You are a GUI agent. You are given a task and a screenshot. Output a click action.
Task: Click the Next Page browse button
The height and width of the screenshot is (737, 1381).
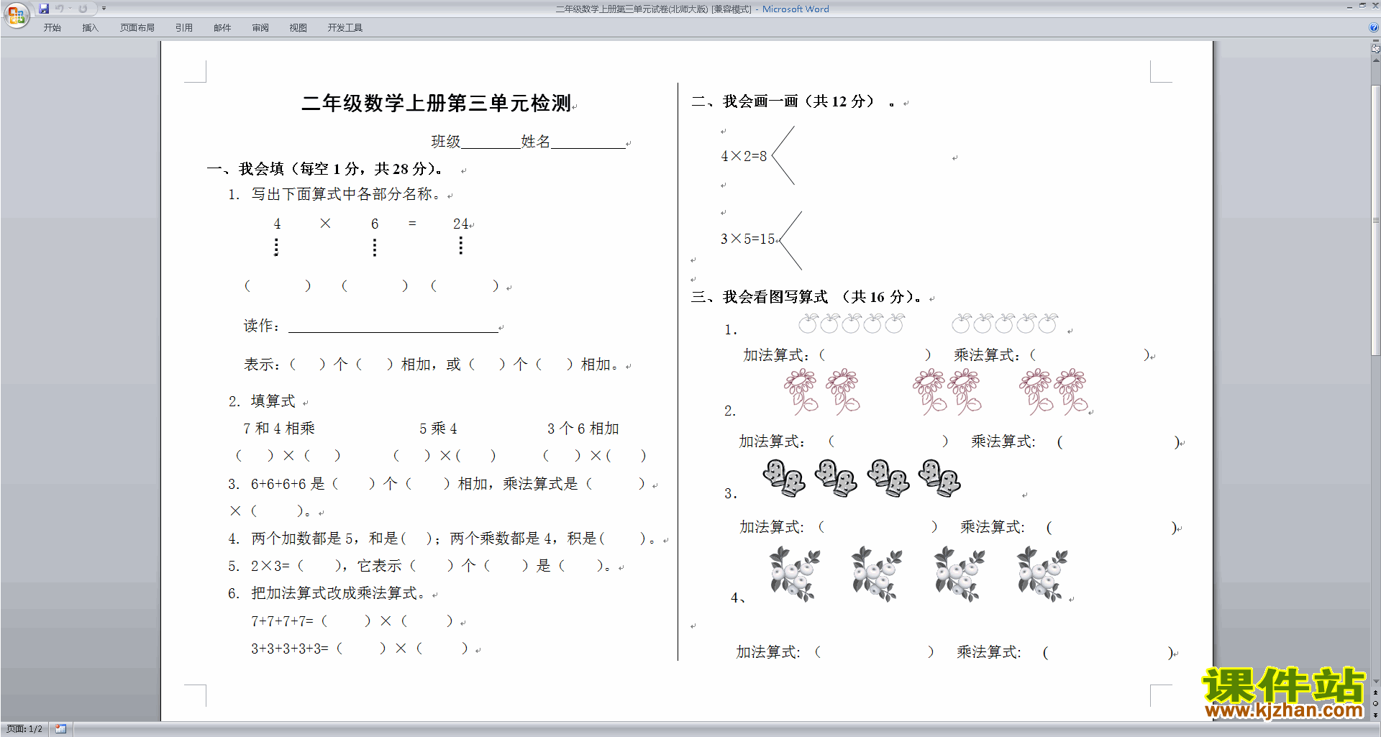[1375, 715]
